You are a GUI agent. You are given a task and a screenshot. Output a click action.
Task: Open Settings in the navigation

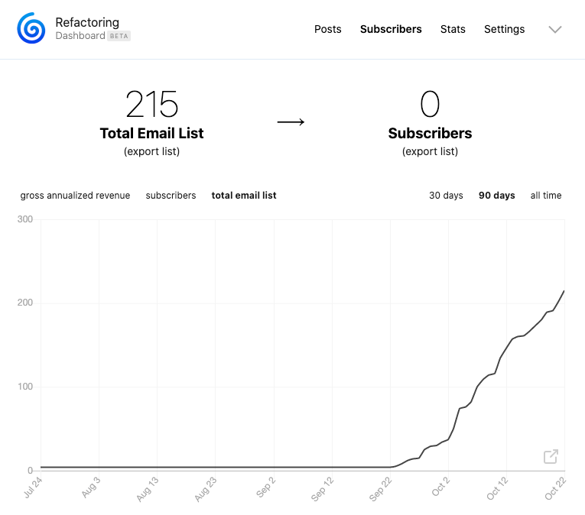point(504,29)
